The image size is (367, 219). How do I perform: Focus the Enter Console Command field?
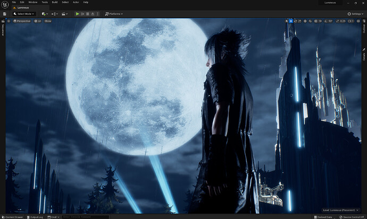[x=85, y=217]
